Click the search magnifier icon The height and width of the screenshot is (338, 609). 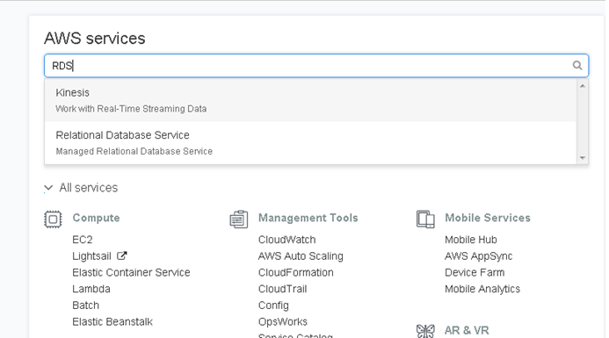[x=577, y=66]
